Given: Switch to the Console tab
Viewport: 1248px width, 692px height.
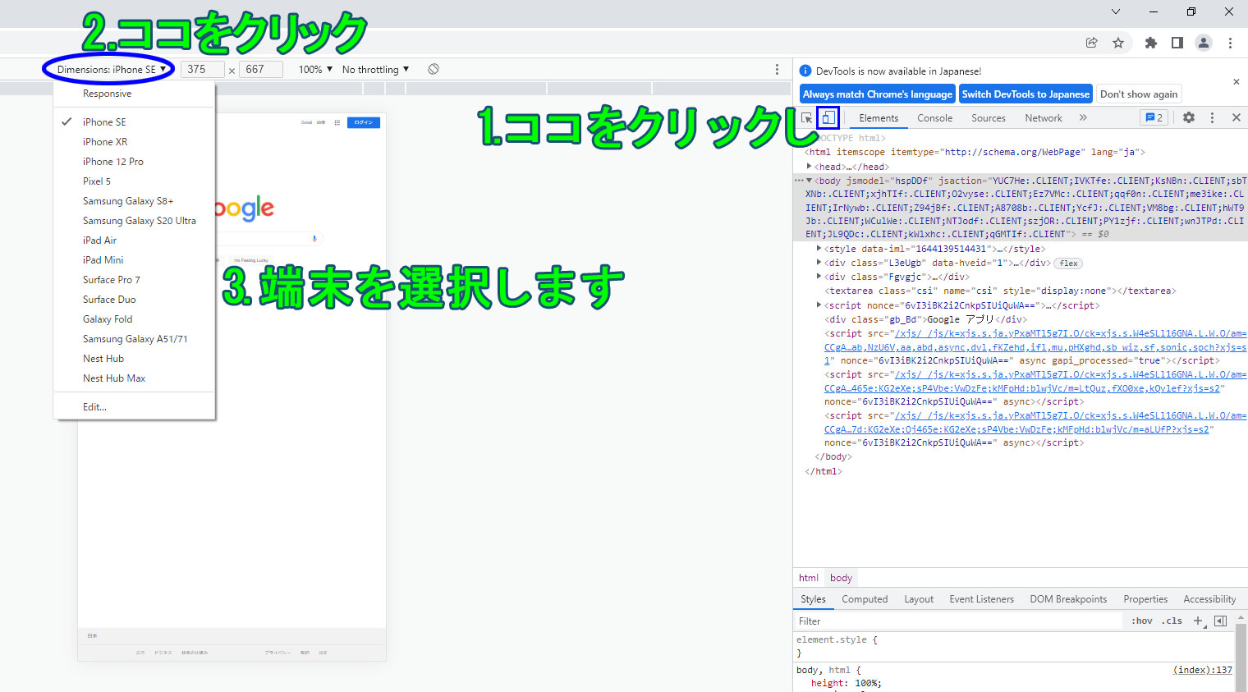Looking at the screenshot, I should click(934, 118).
